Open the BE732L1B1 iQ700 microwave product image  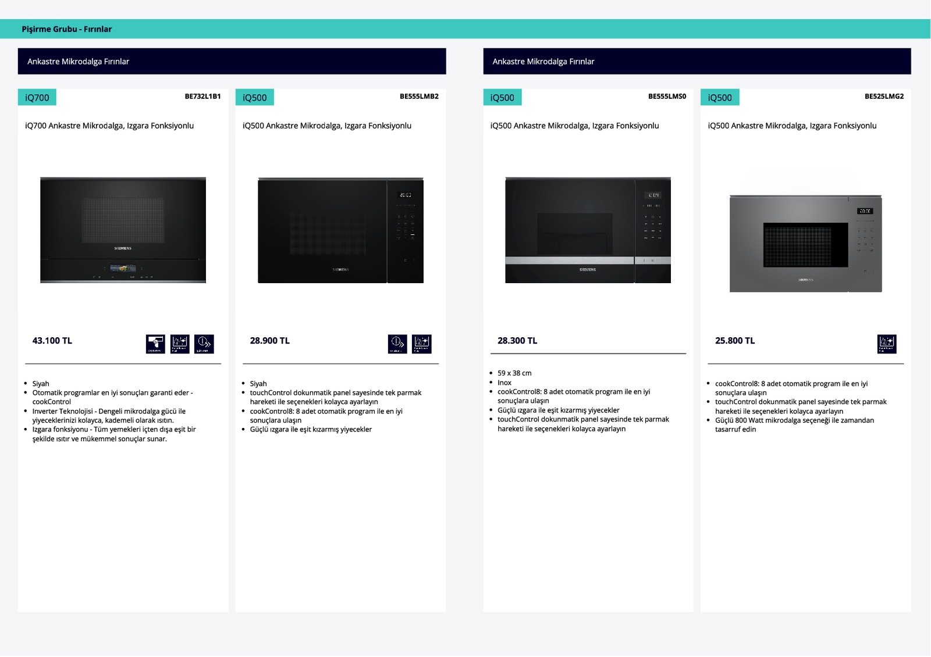(123, 230)
